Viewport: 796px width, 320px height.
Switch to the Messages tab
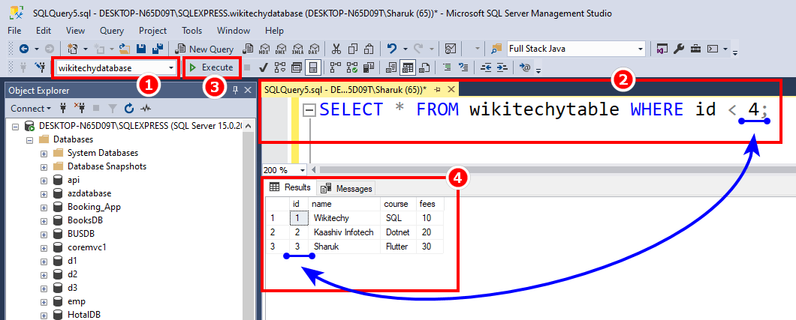pos(347,188)
